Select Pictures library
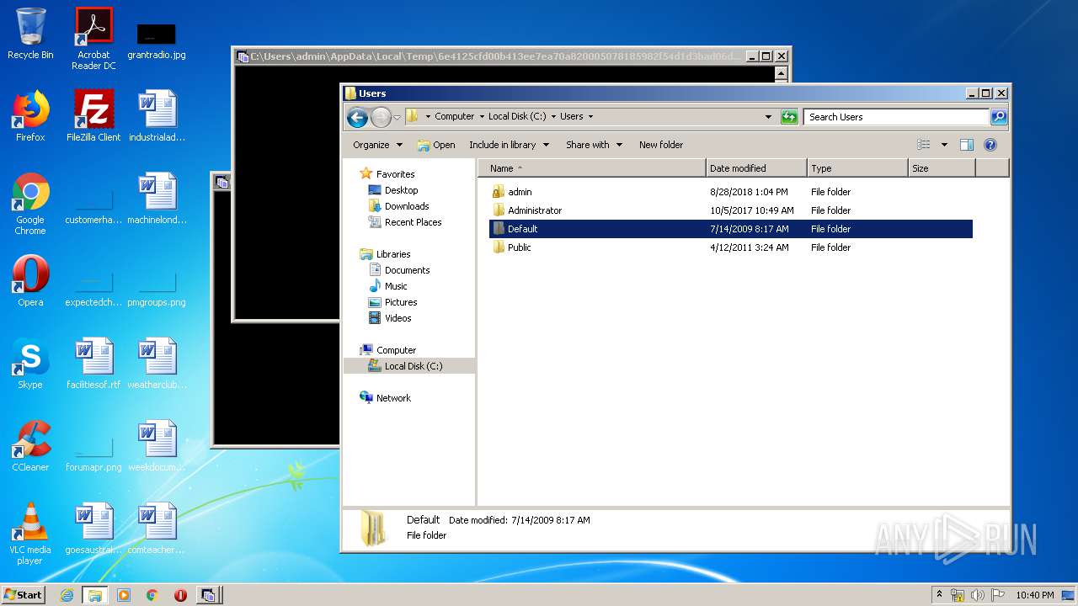The width and height of the screenshot is (1078, 606). (x=401, y=302)
